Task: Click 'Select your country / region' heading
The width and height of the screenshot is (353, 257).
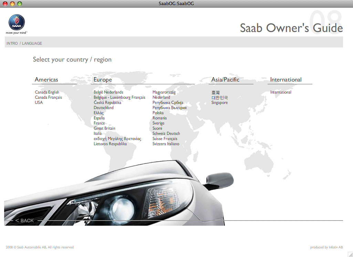Action: pos(72,60)
